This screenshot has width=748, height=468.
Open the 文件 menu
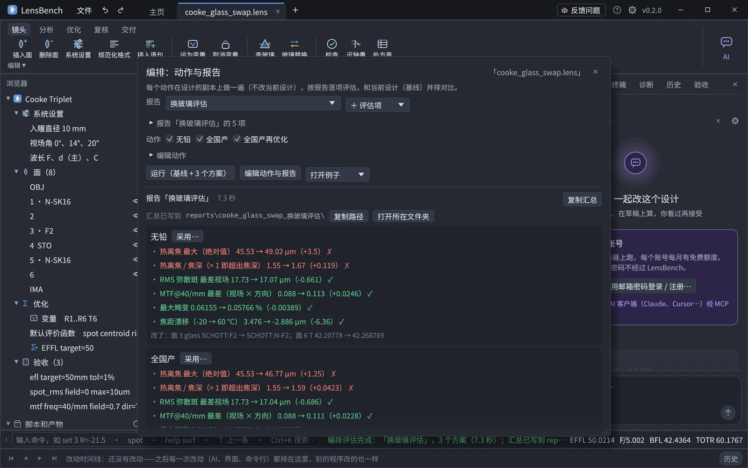[84, 10]
